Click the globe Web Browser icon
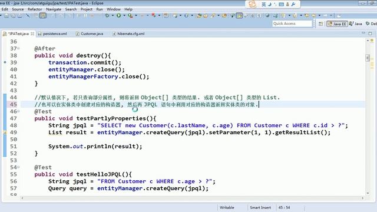Viewport: 377px width, 212px height. pyautogui.click(x=267, y=16)
